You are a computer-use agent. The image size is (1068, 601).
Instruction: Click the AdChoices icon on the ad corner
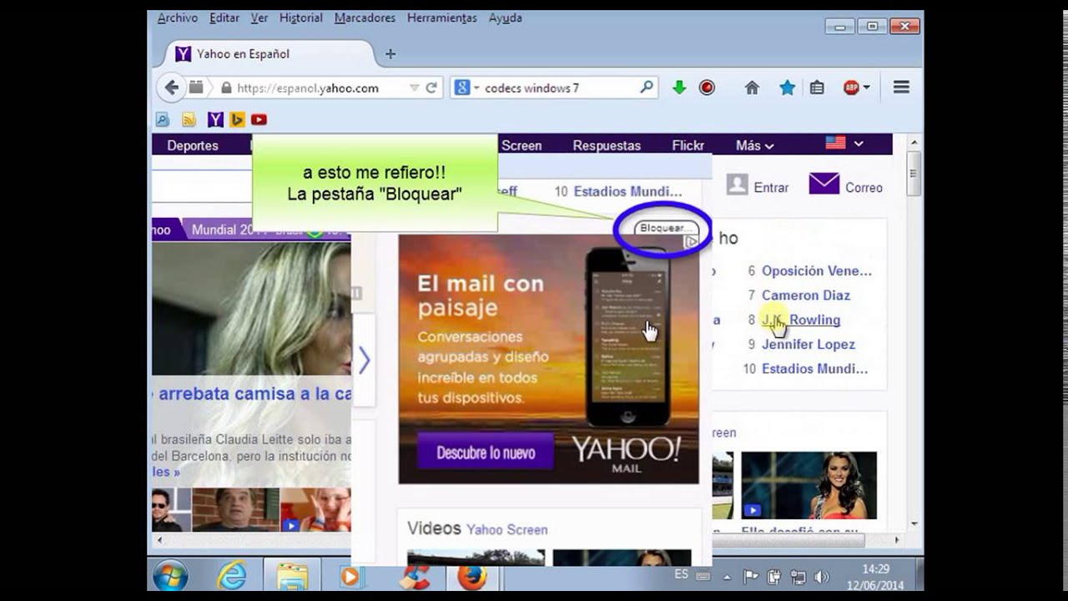[691, 241]
